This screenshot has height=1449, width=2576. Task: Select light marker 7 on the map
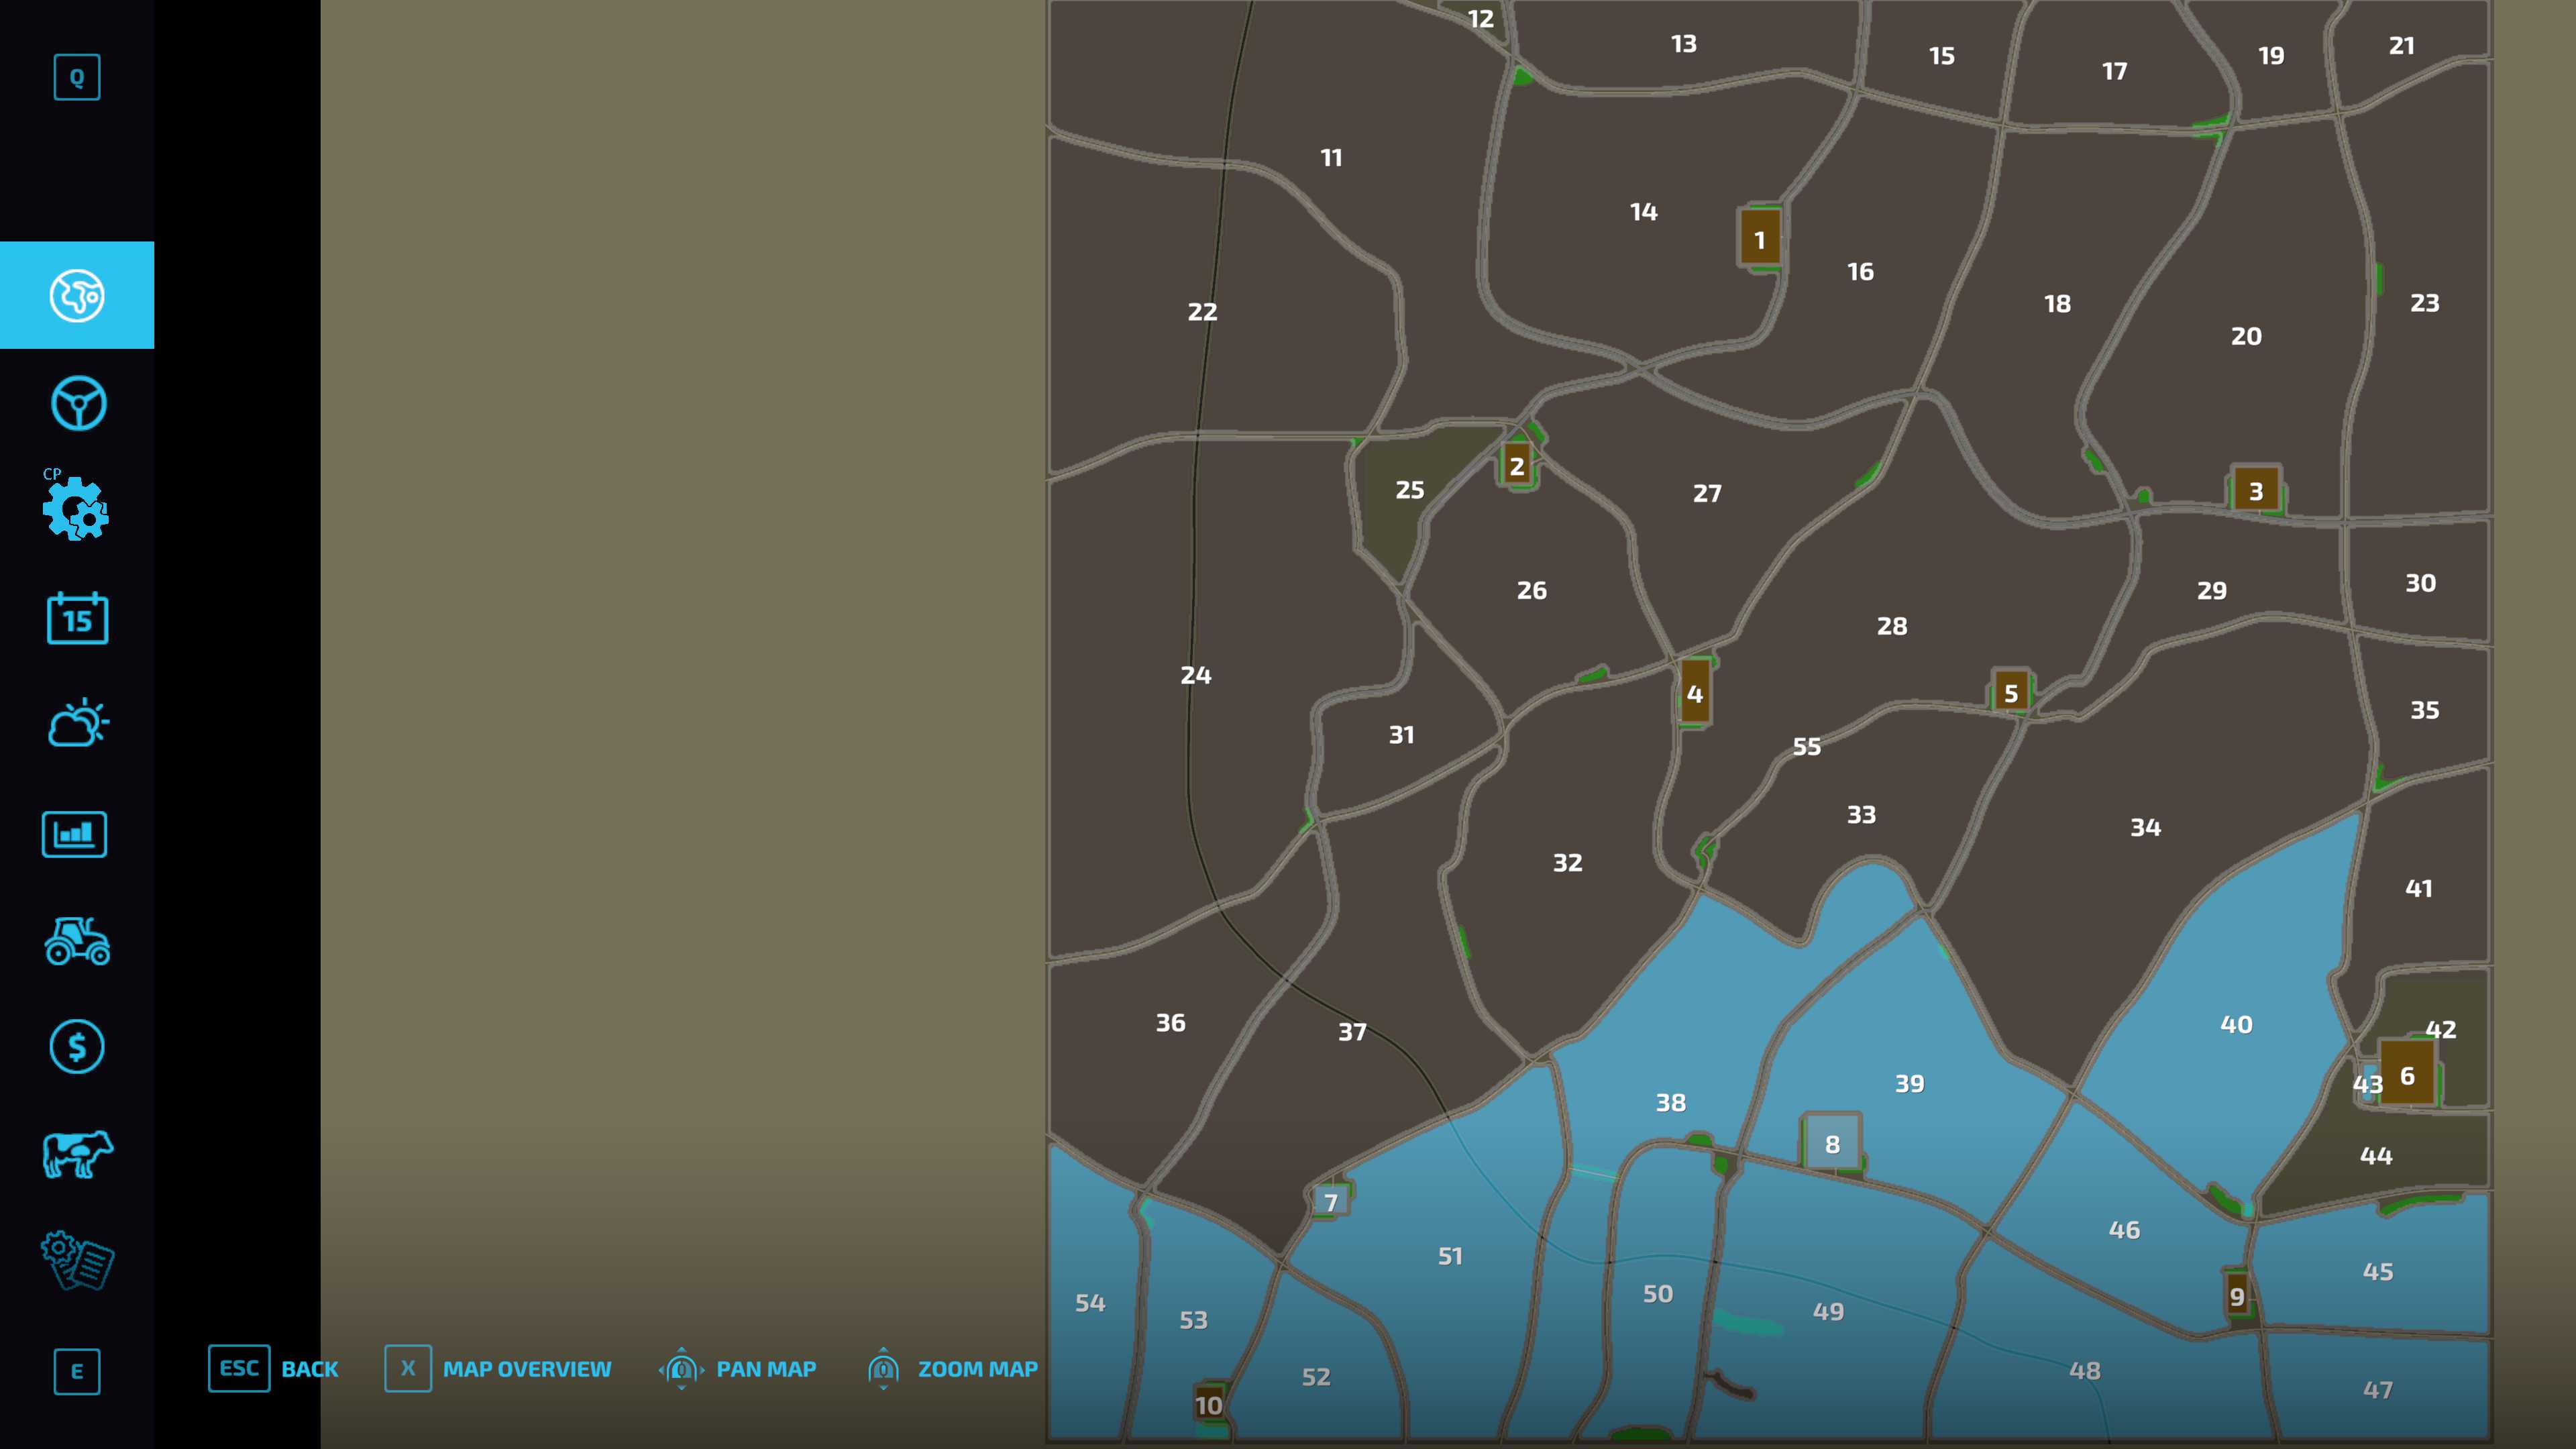[x=1331, y=1201]
